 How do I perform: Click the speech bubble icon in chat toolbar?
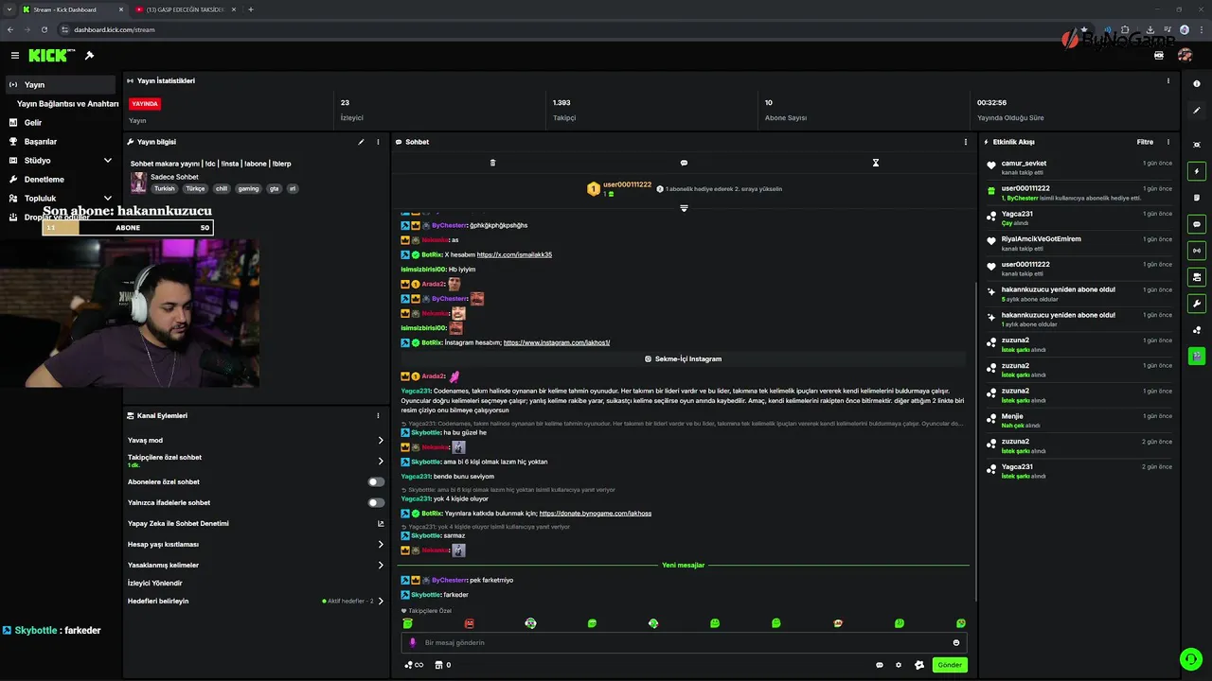click(x=684, y=163)
